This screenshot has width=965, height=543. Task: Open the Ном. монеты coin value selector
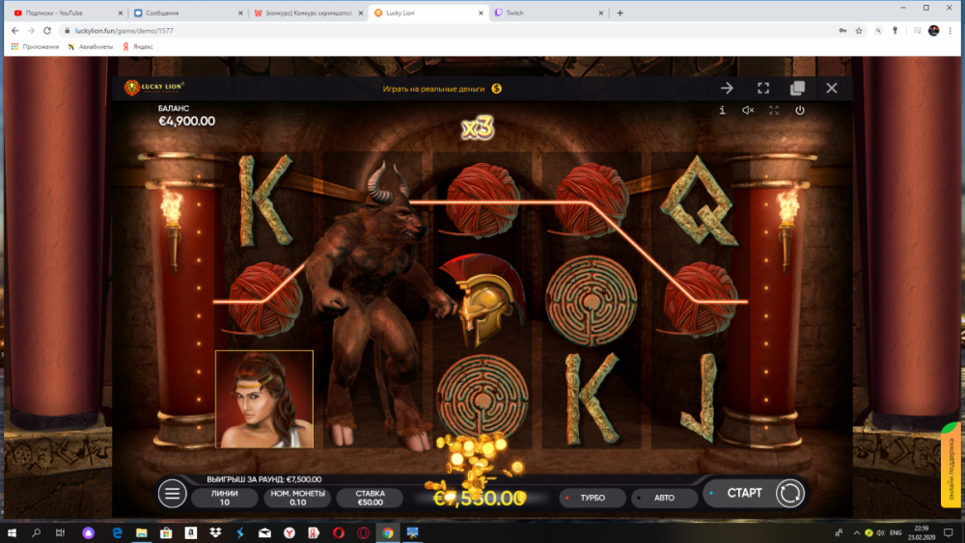point(295,498)
